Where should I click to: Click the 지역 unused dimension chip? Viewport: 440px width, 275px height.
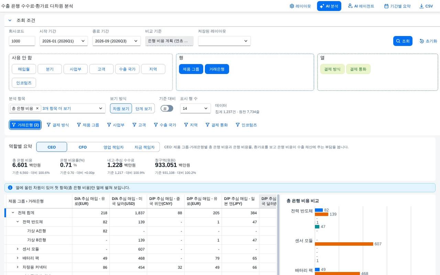click(153, 69)
